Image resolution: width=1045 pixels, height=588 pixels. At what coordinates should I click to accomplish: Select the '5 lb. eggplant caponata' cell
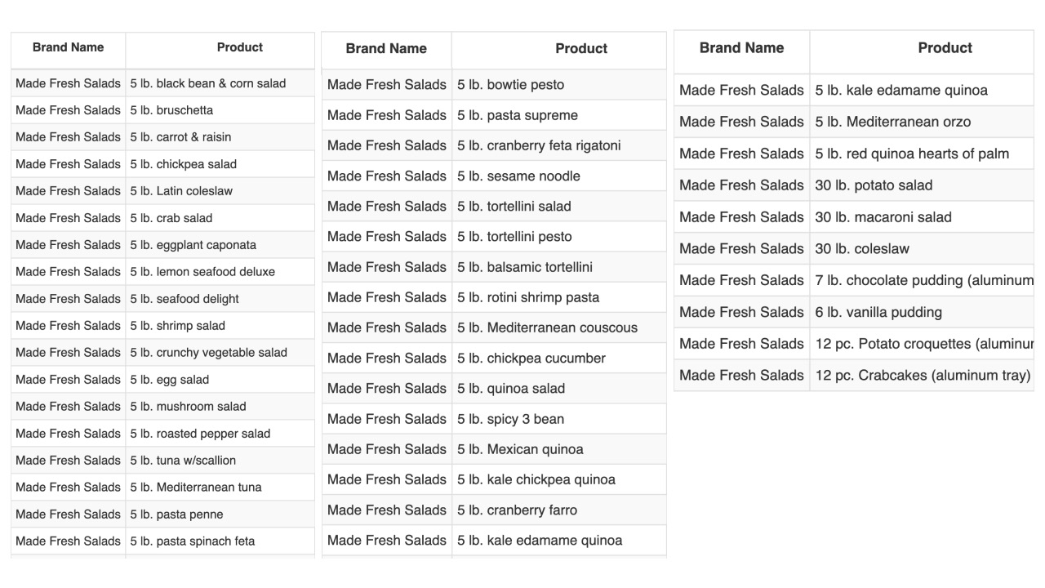[220, 245]
